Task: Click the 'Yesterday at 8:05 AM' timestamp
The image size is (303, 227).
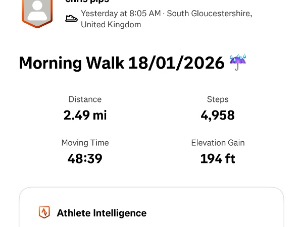Action: (114, 14)
